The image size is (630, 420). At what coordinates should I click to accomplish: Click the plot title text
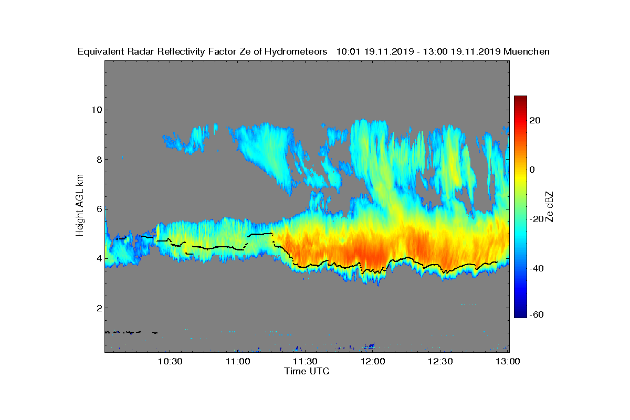pos(313,51)
